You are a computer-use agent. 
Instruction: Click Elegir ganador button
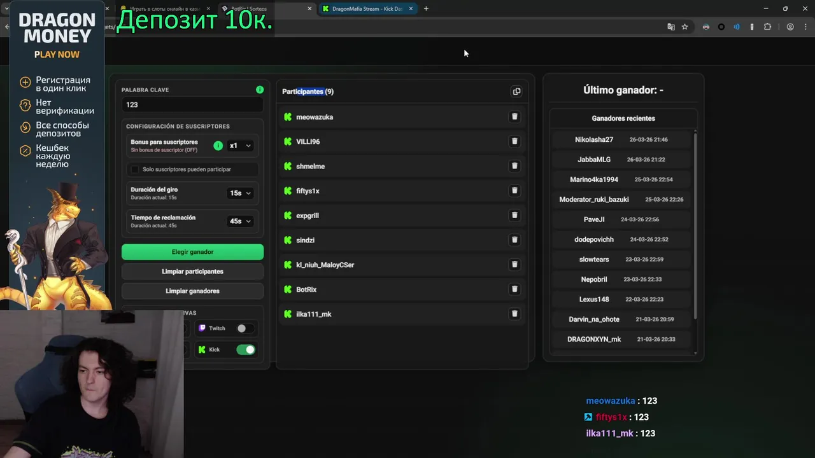tap(192, 252)
